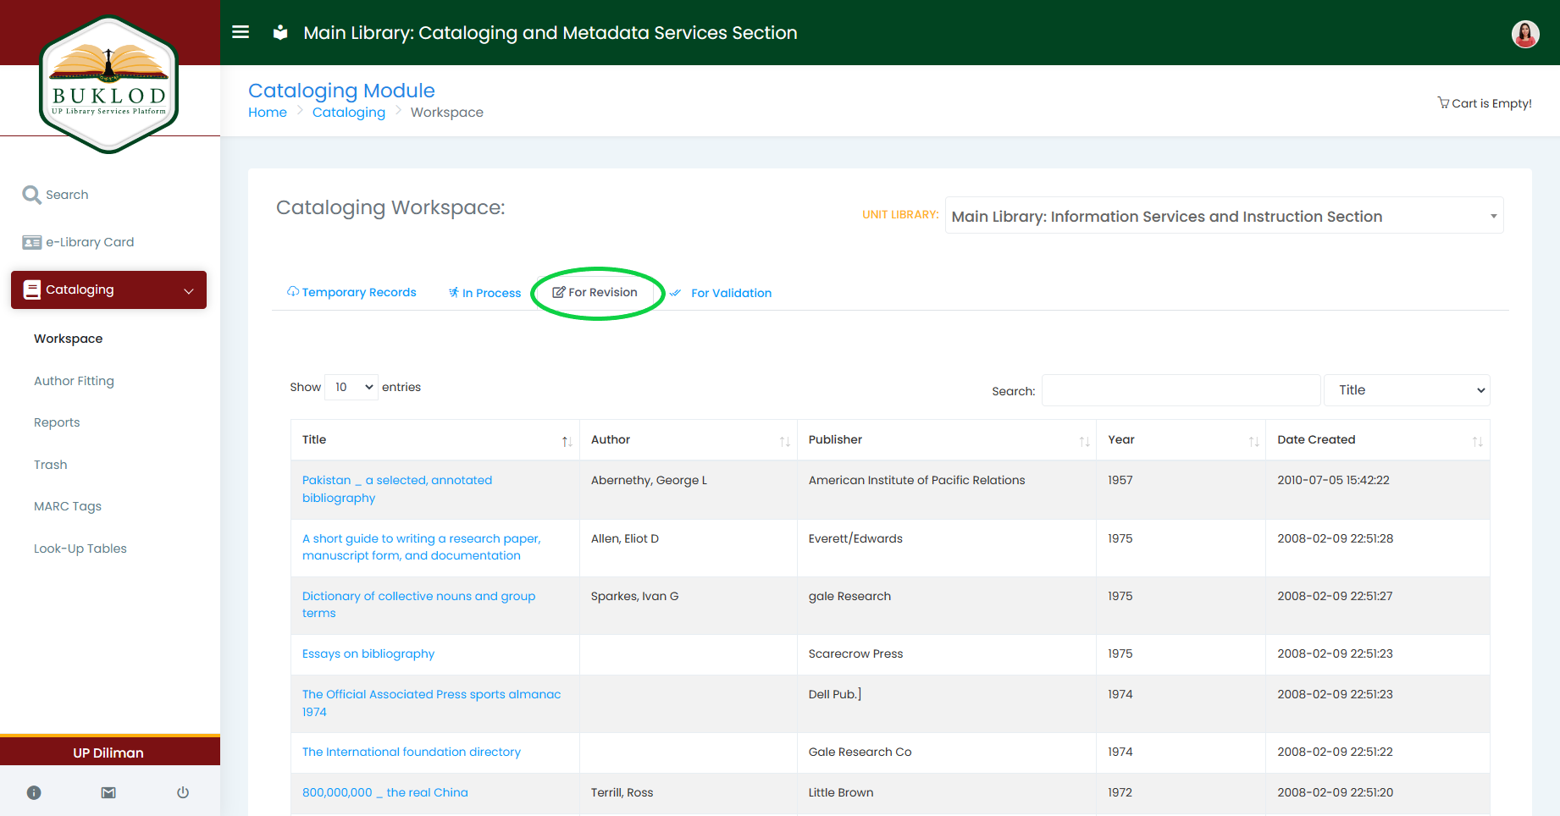Click the power logout icon
Image resolution: width=1560 pixels, height=816 pixels.
(183, 792)
